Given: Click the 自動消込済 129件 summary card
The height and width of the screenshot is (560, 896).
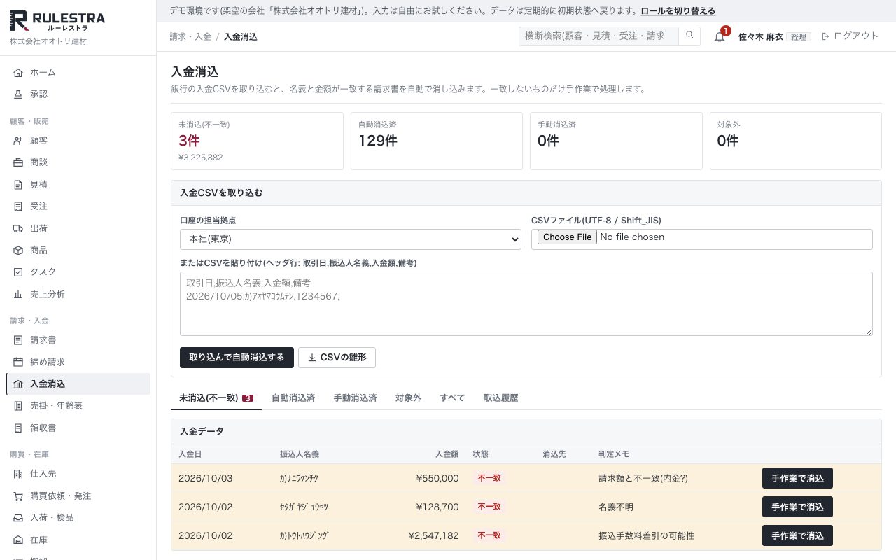Looking at the screenshot, I should (x=437, y=141).
